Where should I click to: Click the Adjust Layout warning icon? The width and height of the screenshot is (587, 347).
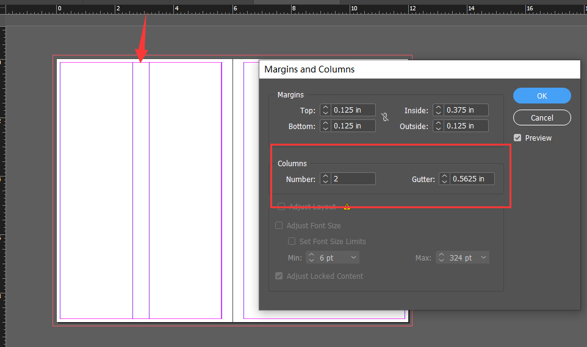click(x=347, y=206)
